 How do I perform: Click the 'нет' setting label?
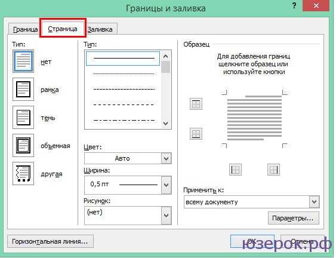point(46,62)
